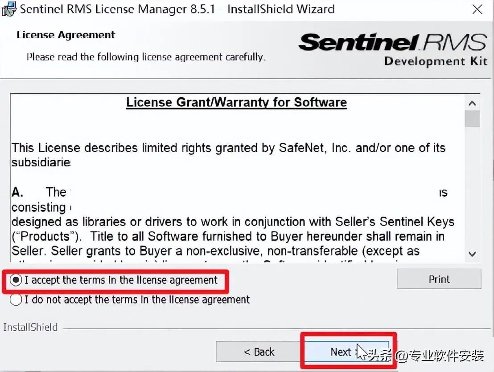This screenshot has width=494, height=372.
Task: Print the license agreement
Action: pos(439,279)
